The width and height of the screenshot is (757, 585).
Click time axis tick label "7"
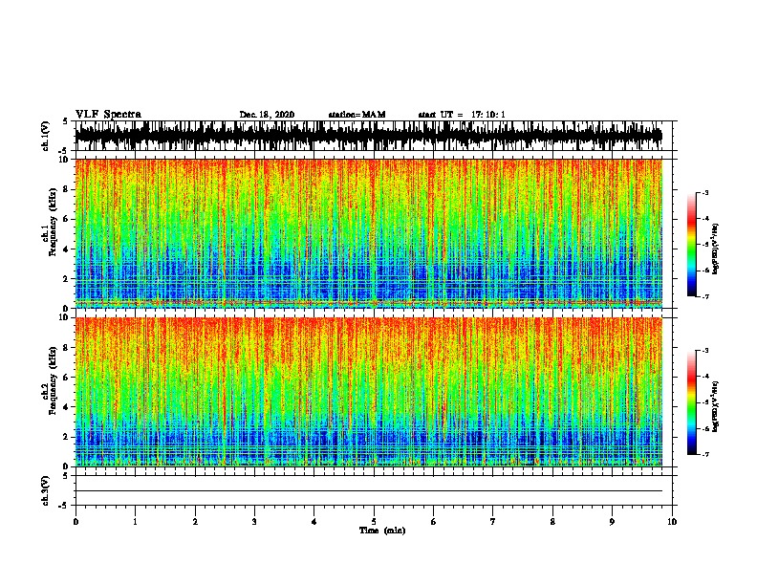[493, 522]
